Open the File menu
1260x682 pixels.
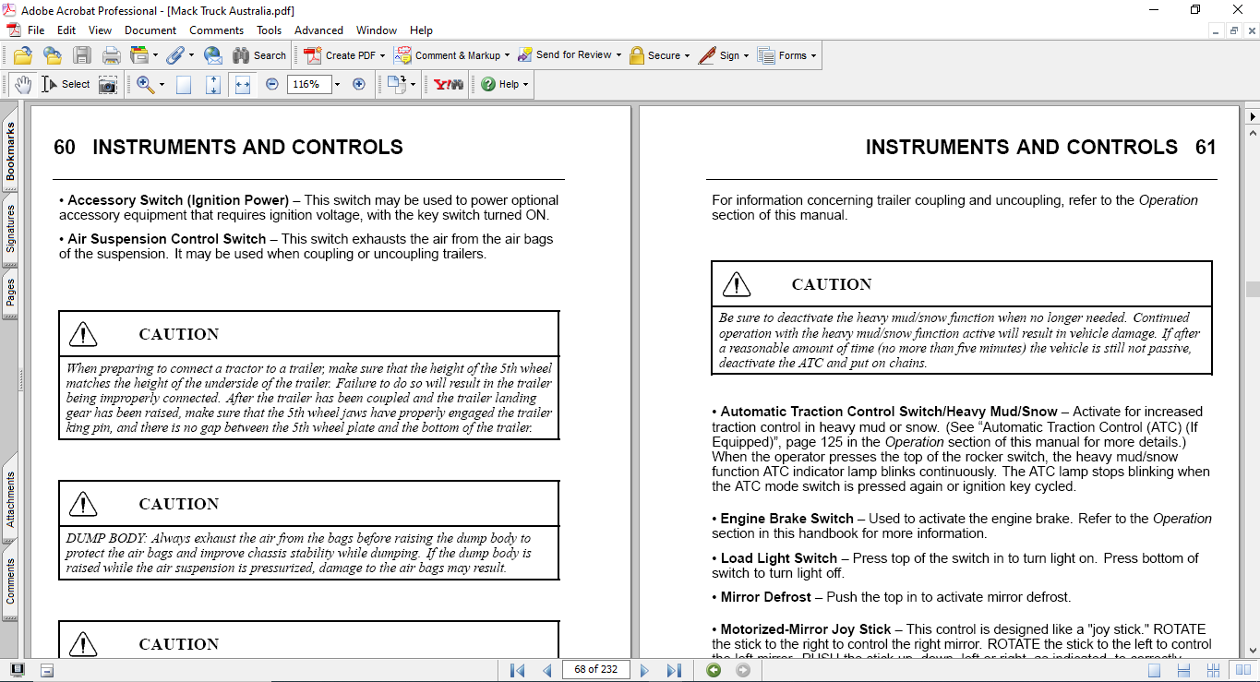[36, 30]
